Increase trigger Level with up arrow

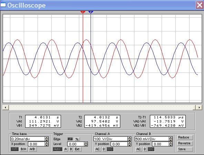pyautogui.click(x=86, y=143)
